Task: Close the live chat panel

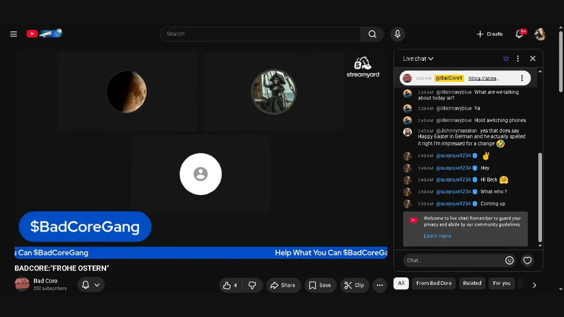Action: 533,59
